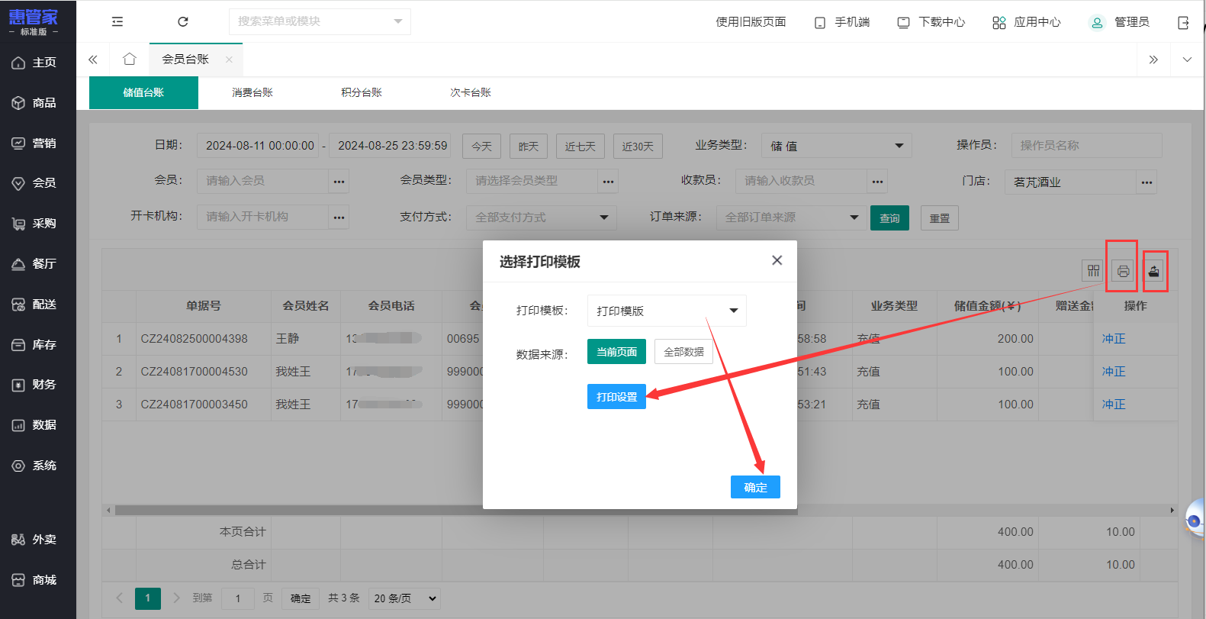
Task: Click the 打印设置 button
Action: click(616, 397)
